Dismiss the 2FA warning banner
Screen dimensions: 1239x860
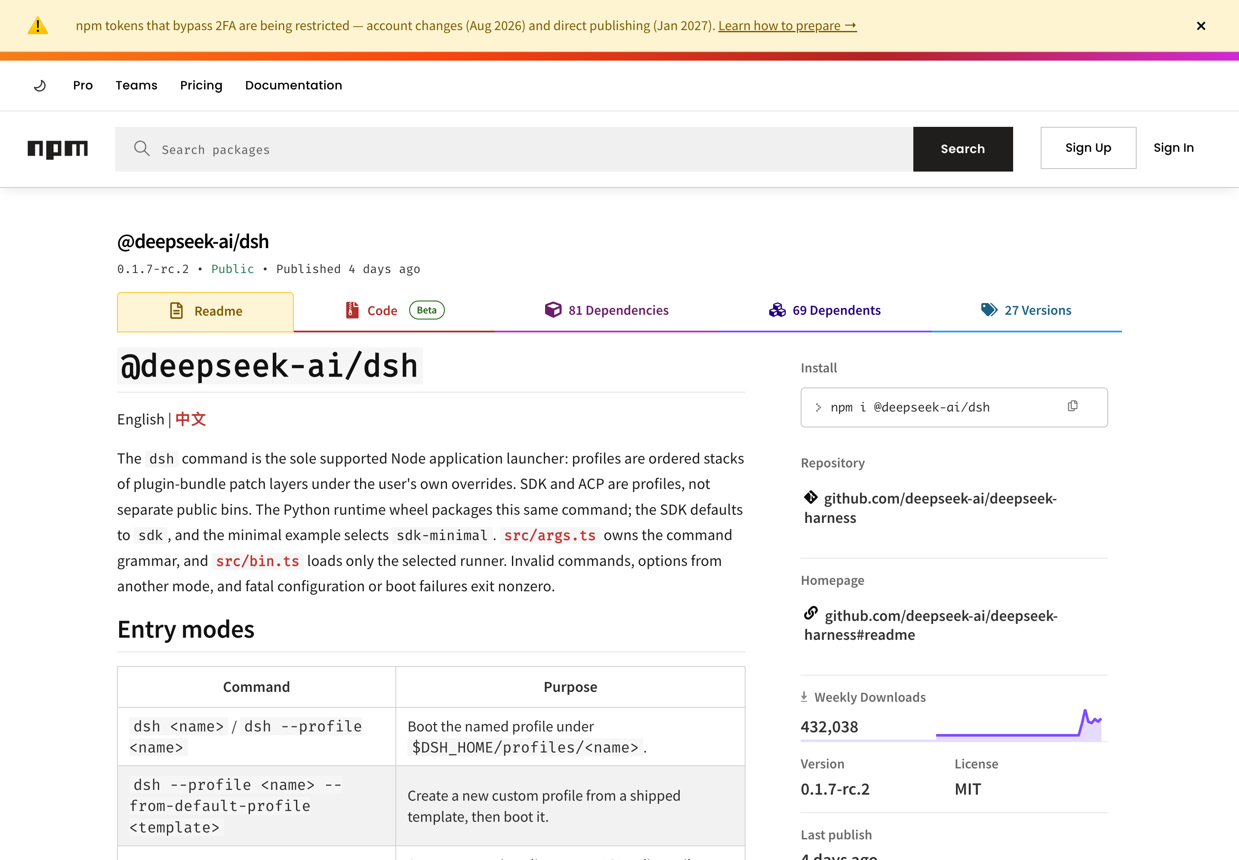coord(1201,26)
